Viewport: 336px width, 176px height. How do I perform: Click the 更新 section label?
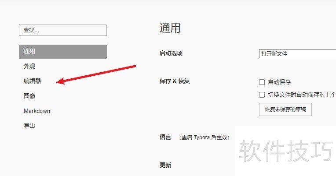pos(165,165)
